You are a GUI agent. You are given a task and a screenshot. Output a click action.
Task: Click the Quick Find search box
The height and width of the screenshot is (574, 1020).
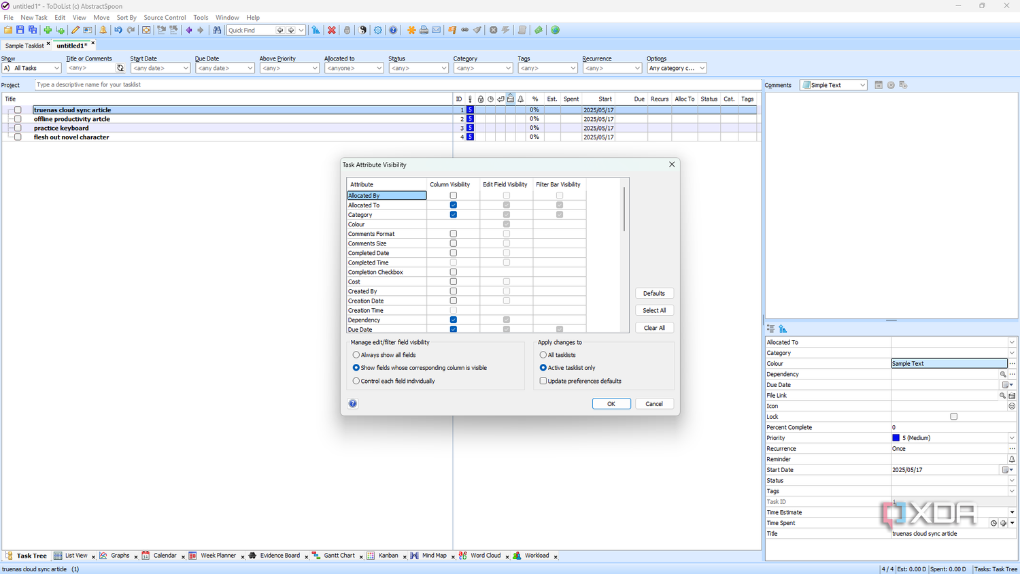pyautogui.click(x=251, y=30)
